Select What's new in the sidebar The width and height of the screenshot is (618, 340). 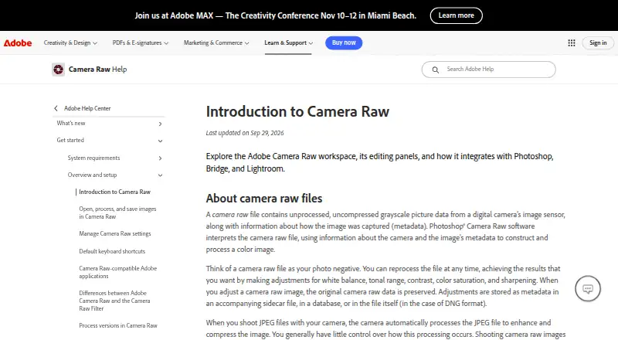pos(70,123)
